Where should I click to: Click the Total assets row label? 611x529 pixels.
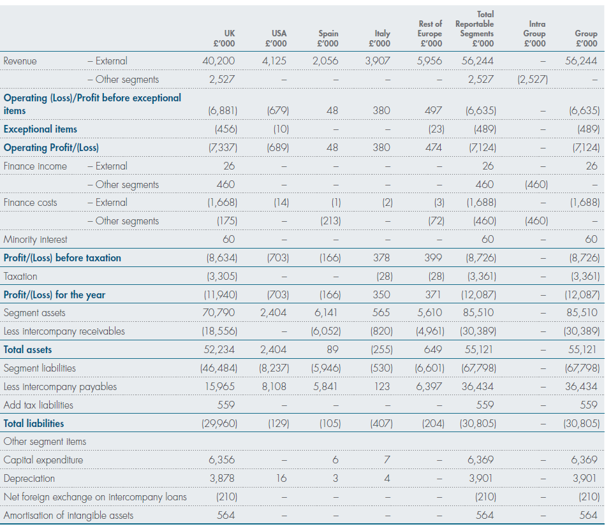[27, 350]
